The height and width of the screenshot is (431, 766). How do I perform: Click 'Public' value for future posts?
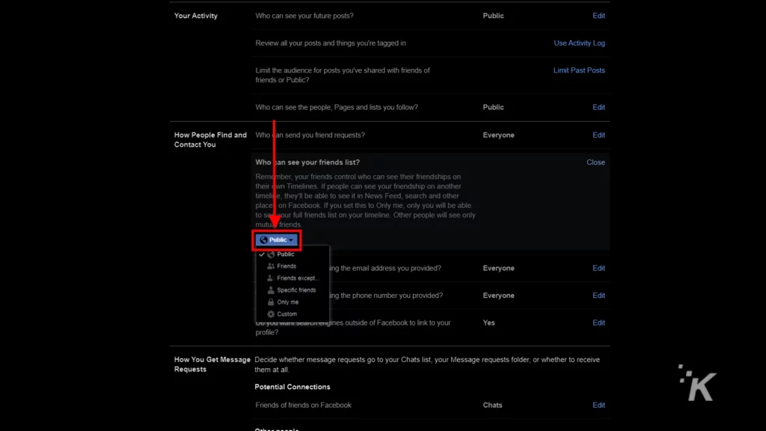click(493, 16)
